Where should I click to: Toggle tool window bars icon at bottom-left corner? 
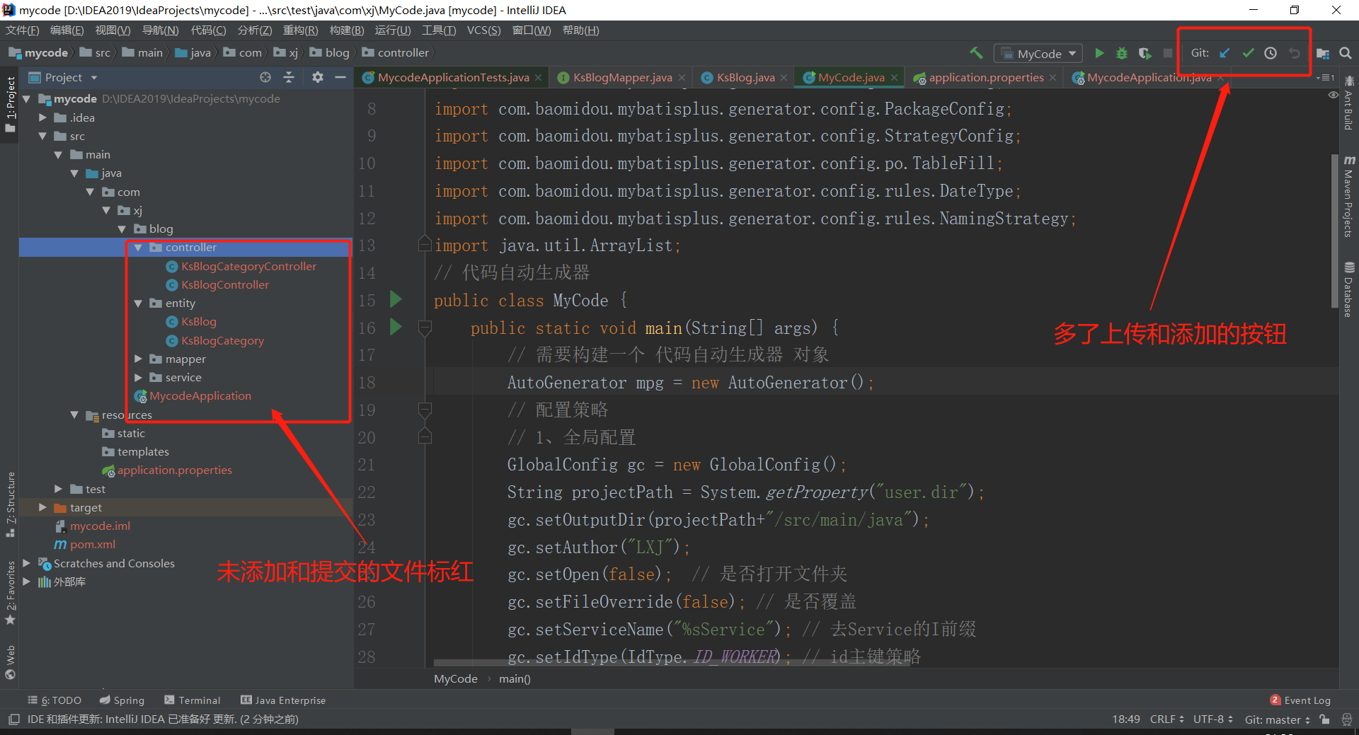tap(13, 719)
